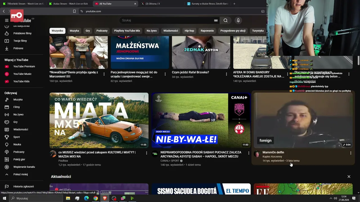Play the MammOn delfin video thumbnail
The image size is (360, 202).
tap(303, 120)
